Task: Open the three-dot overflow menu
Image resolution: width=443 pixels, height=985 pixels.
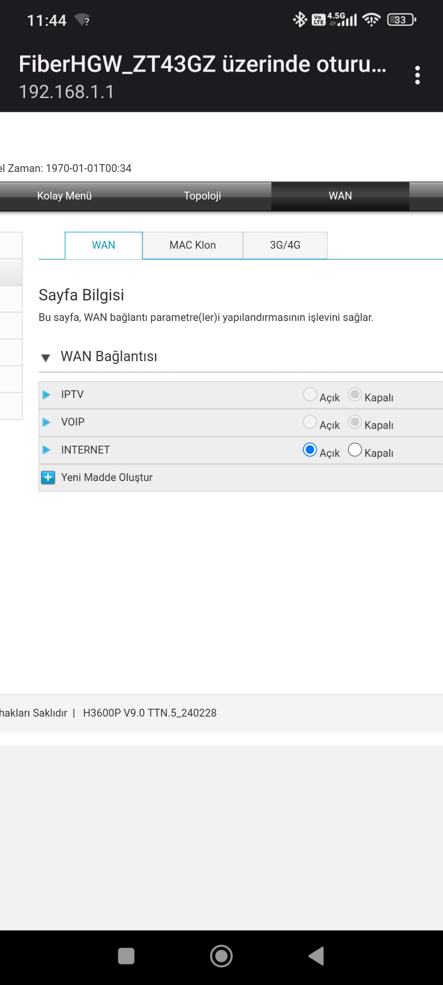Action: click(x=417, y=75)
